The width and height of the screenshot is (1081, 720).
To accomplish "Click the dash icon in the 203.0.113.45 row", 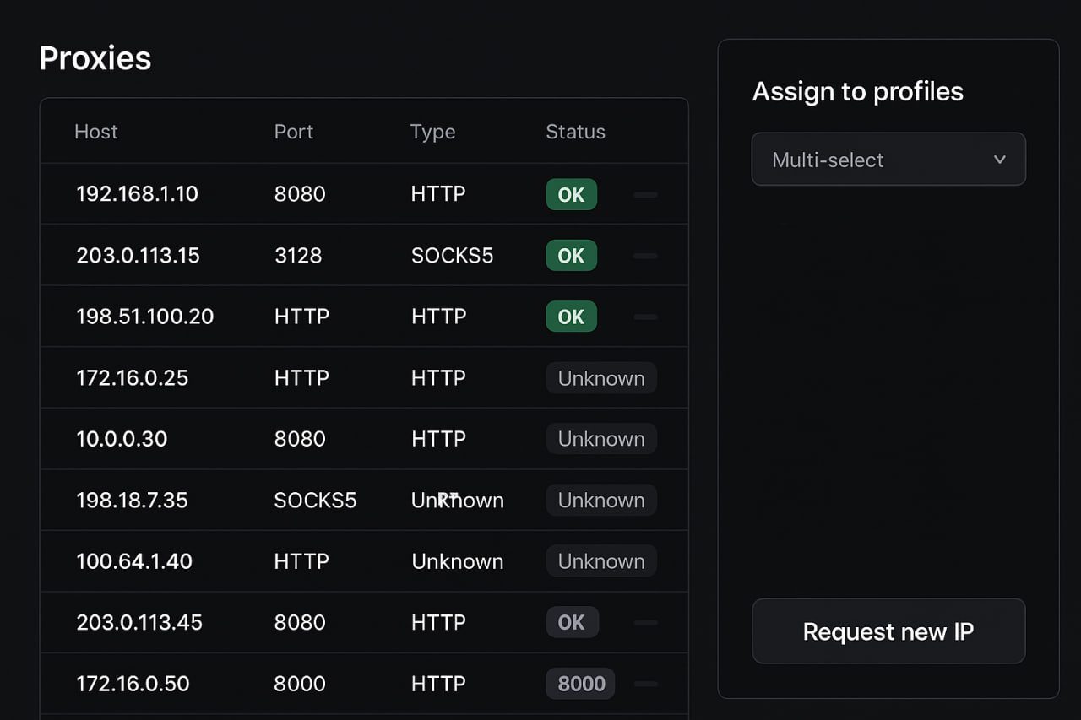I will tap(645, 623).
